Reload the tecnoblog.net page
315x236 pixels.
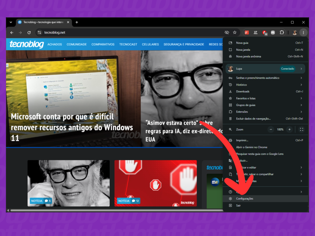coord(29,33)
